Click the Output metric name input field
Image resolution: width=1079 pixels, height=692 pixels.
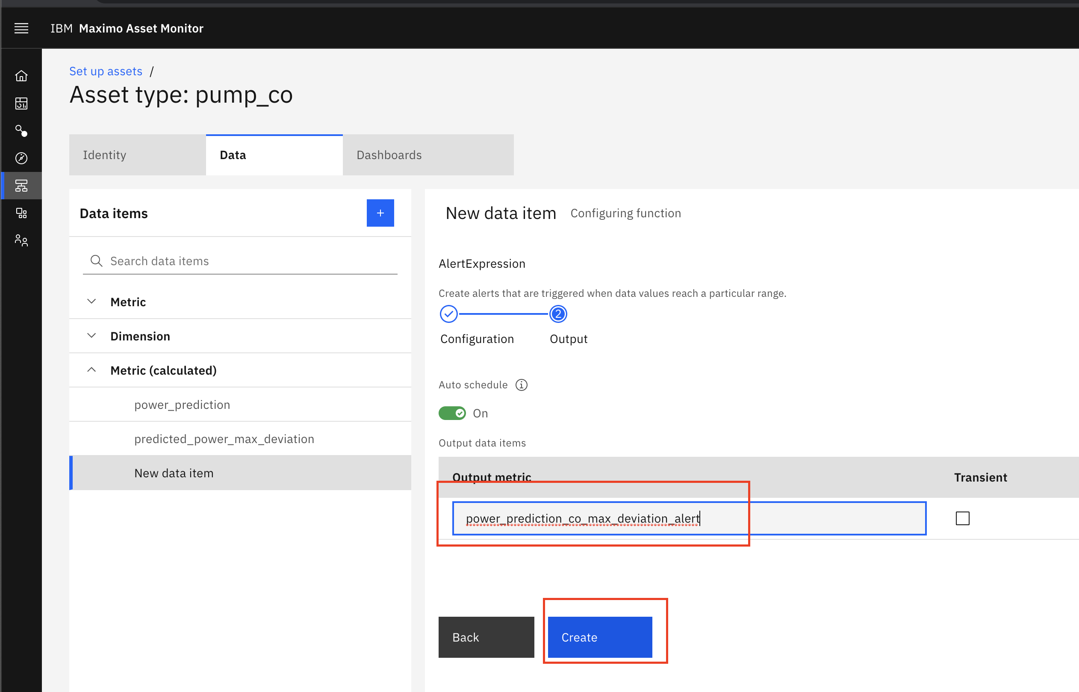coord(689,518)
